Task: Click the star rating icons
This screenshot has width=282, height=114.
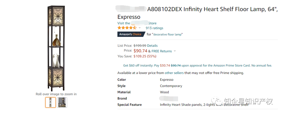Action: (x=127, y=28)
